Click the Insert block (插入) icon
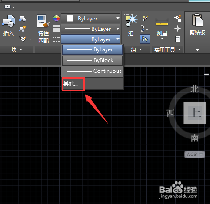 pos(9,21)
